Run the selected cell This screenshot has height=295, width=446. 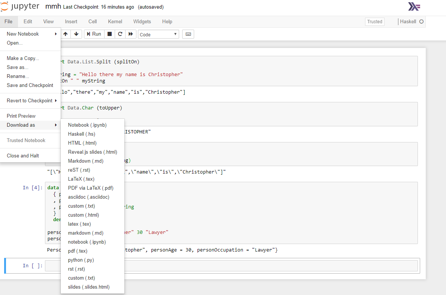pyautogui.click(x=94, y=34)
